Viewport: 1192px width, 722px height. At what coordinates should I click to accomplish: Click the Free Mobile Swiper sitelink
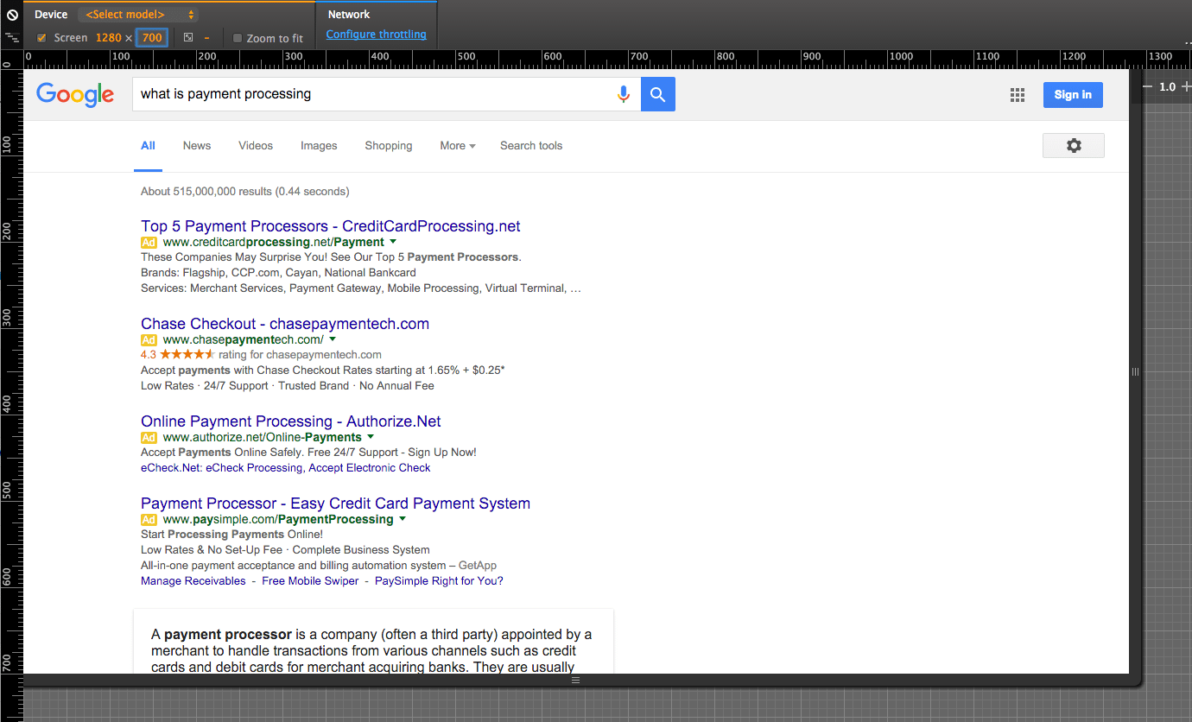[x=310, y=581]
